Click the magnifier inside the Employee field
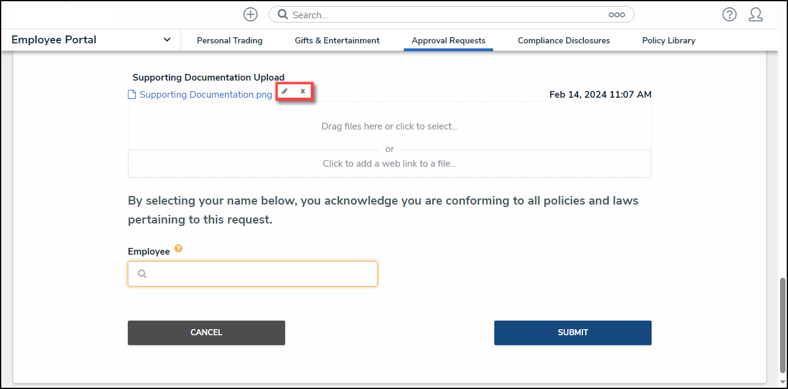788x389 pixels. [x=142, y=274]
